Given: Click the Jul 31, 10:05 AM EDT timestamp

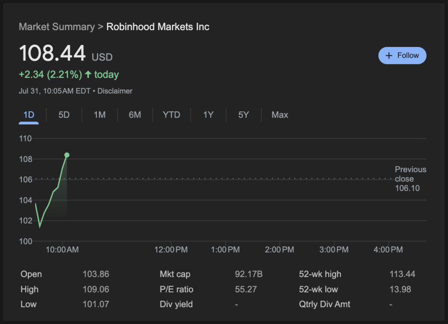Looking at the screenshot, I should [x=55, y=91].
